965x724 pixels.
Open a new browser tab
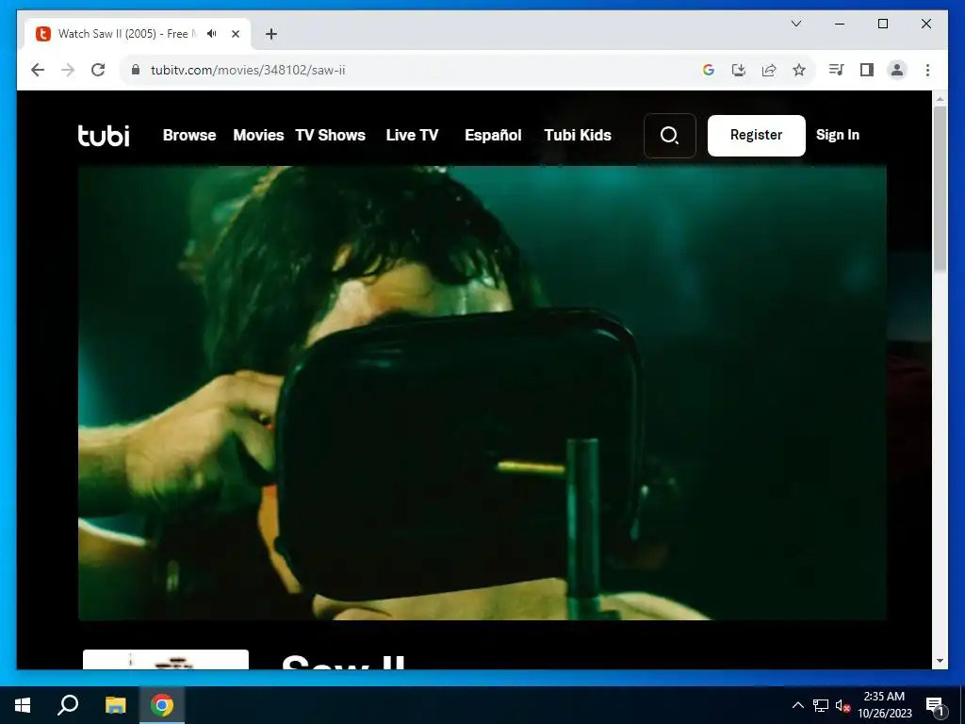pos(271,34)
